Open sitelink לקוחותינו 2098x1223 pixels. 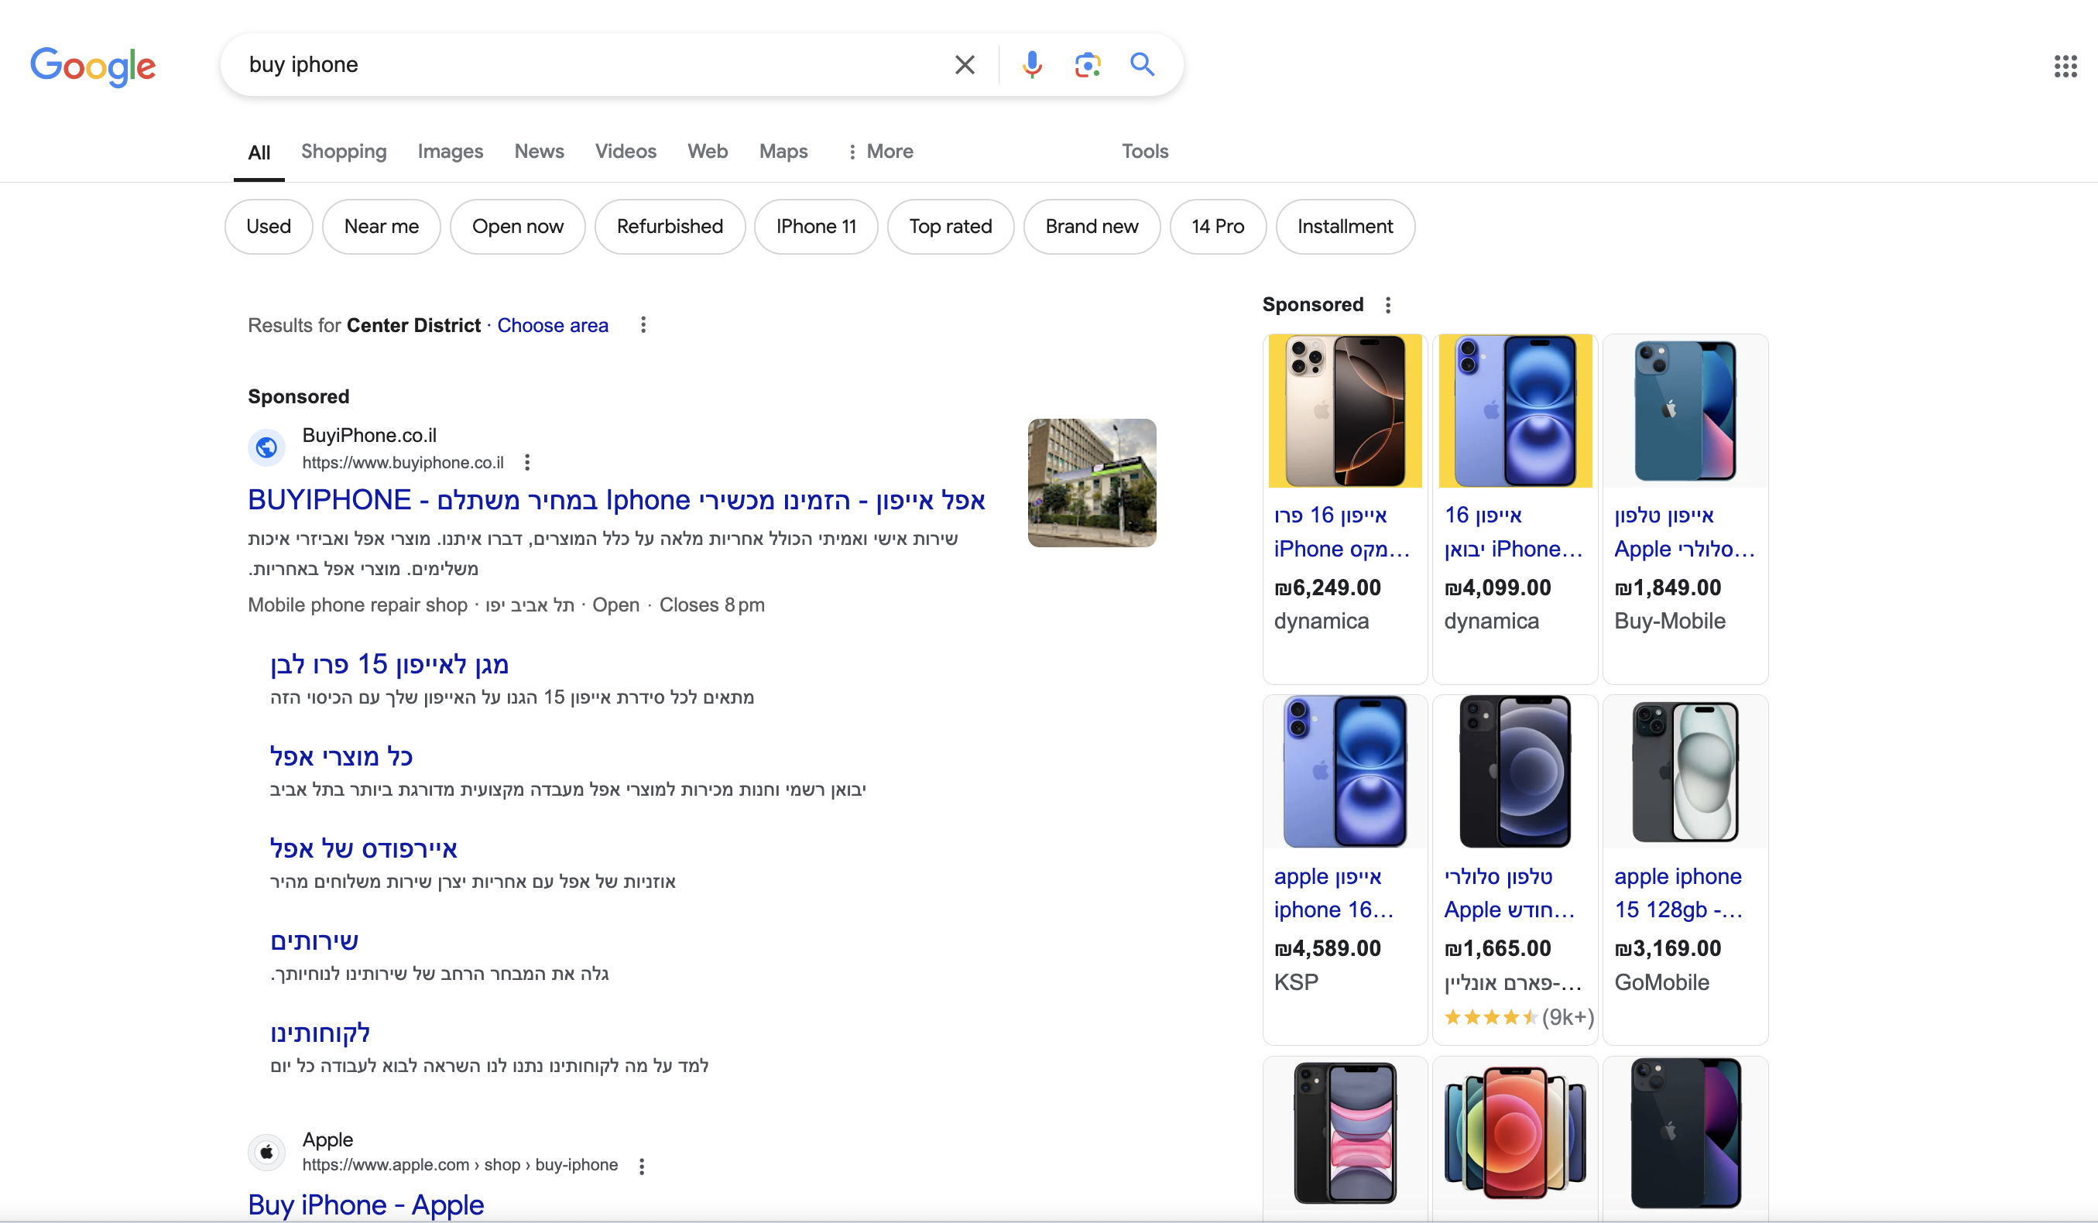pyautogui.click(x=321, y=1033)
